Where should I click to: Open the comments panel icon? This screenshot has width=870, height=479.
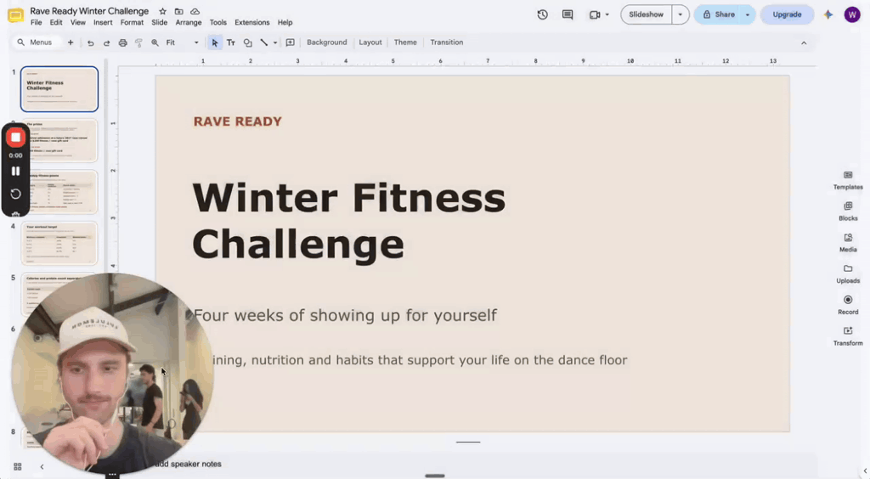click(x=567, y=14)
